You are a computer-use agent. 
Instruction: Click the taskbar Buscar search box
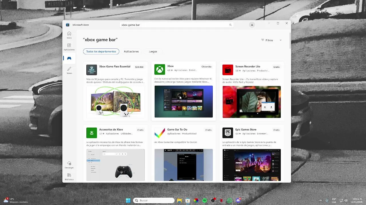tap(154, 200)
